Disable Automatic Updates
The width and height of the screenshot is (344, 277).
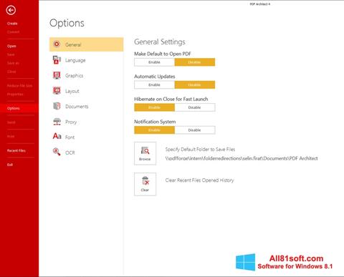pyautogui.click(x=195, y=84)
